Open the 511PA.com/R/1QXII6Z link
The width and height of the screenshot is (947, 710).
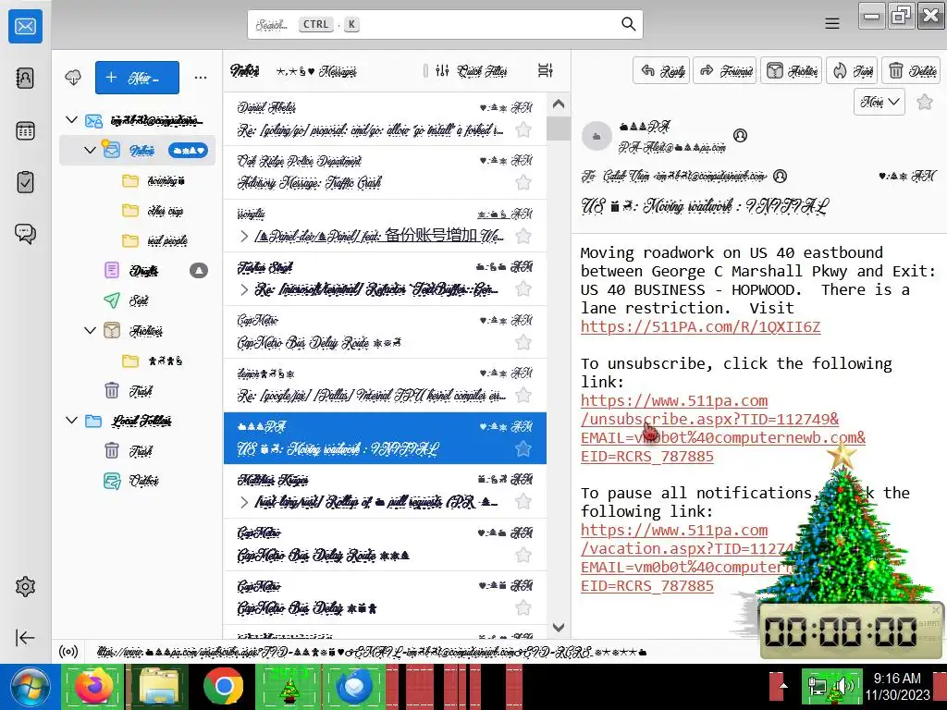(701, 326)
